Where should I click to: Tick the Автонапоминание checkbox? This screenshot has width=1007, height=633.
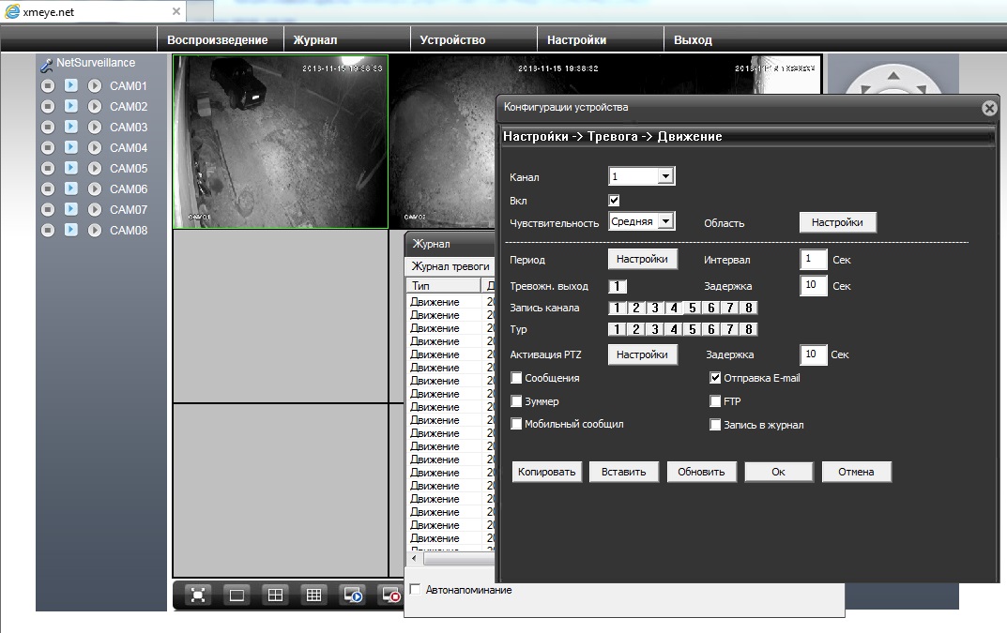(416, 590)
